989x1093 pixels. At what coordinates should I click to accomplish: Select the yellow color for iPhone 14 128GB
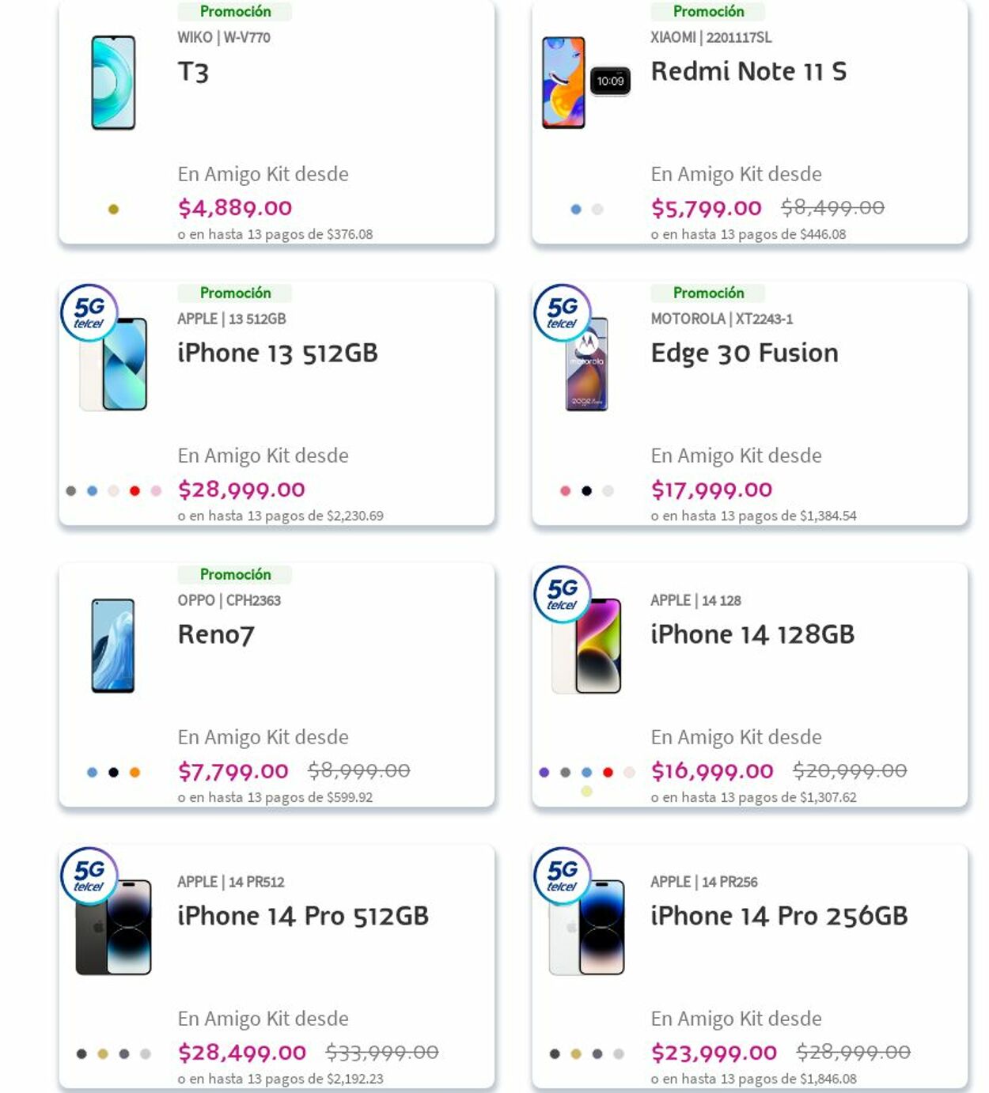click(x=586, y=791)
